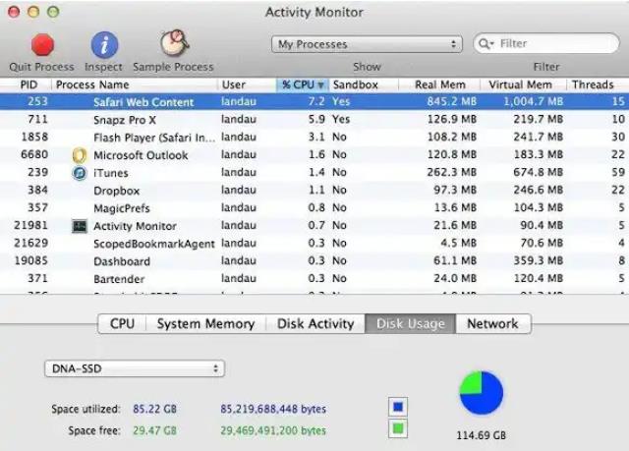This screenshot has width=629, height=451.
Task: Select the Flash Player (Safari In… row
Action: click(314, 138)
